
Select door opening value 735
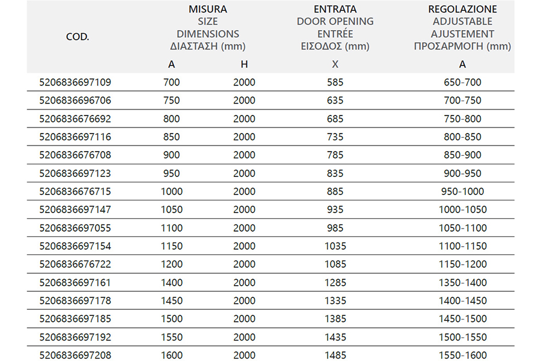[335, 137]
